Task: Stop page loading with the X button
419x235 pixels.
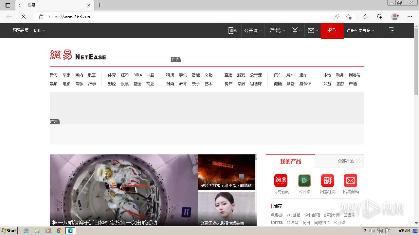Action: point(24,17)
